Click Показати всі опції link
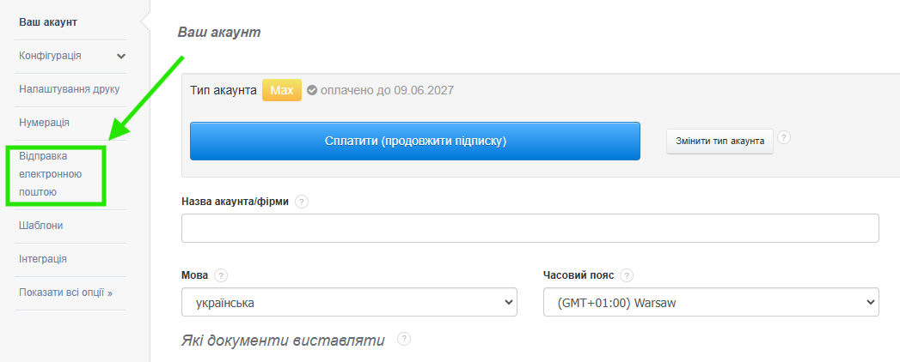The width and height of the screenshot is (900, 362). (65, 293)
